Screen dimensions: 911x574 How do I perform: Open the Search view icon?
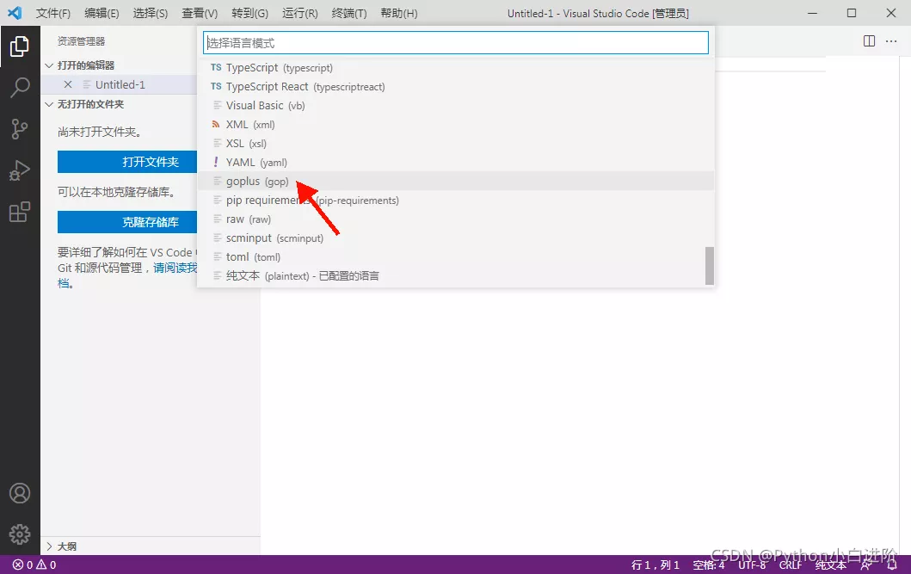click(x=20, y=87)
